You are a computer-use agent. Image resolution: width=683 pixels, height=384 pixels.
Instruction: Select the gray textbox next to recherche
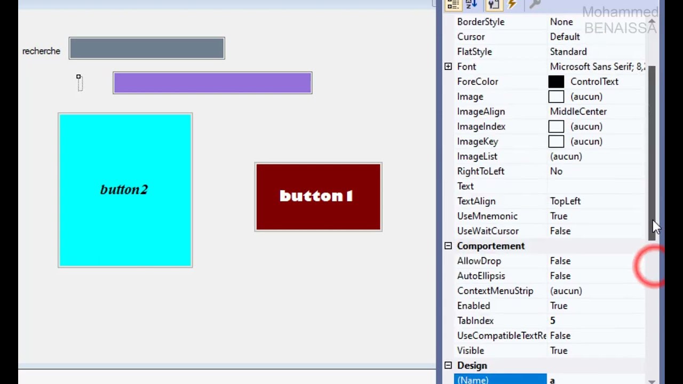[147, 49]
